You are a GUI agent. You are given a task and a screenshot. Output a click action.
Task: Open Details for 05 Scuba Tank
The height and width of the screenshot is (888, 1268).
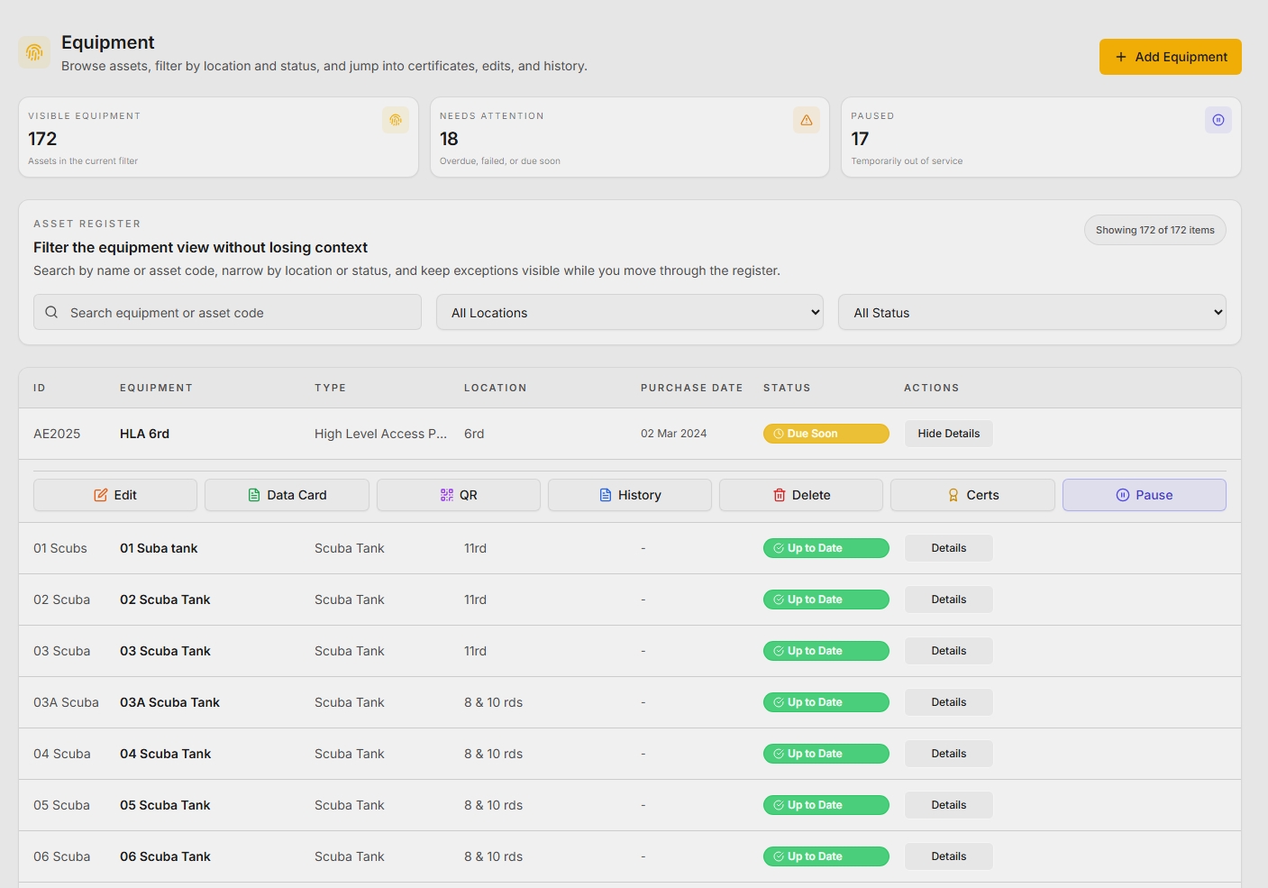coord(948,805)
